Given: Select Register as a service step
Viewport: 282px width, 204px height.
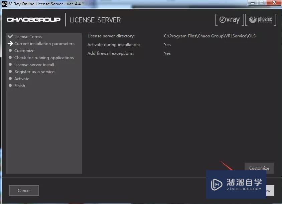Looking at the screenshot, I should coord(34,72).
